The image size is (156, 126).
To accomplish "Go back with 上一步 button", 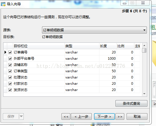I will (x=81, y=117).
